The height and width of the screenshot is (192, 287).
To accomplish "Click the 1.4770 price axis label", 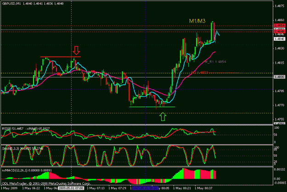I will click(x=280, y=105).
